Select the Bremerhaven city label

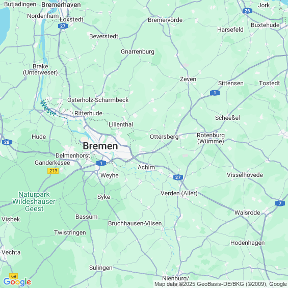[61, 5]
